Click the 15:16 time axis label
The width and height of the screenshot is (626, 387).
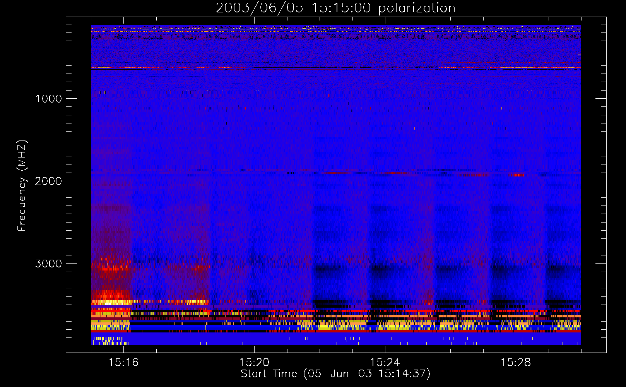[123, 363]
